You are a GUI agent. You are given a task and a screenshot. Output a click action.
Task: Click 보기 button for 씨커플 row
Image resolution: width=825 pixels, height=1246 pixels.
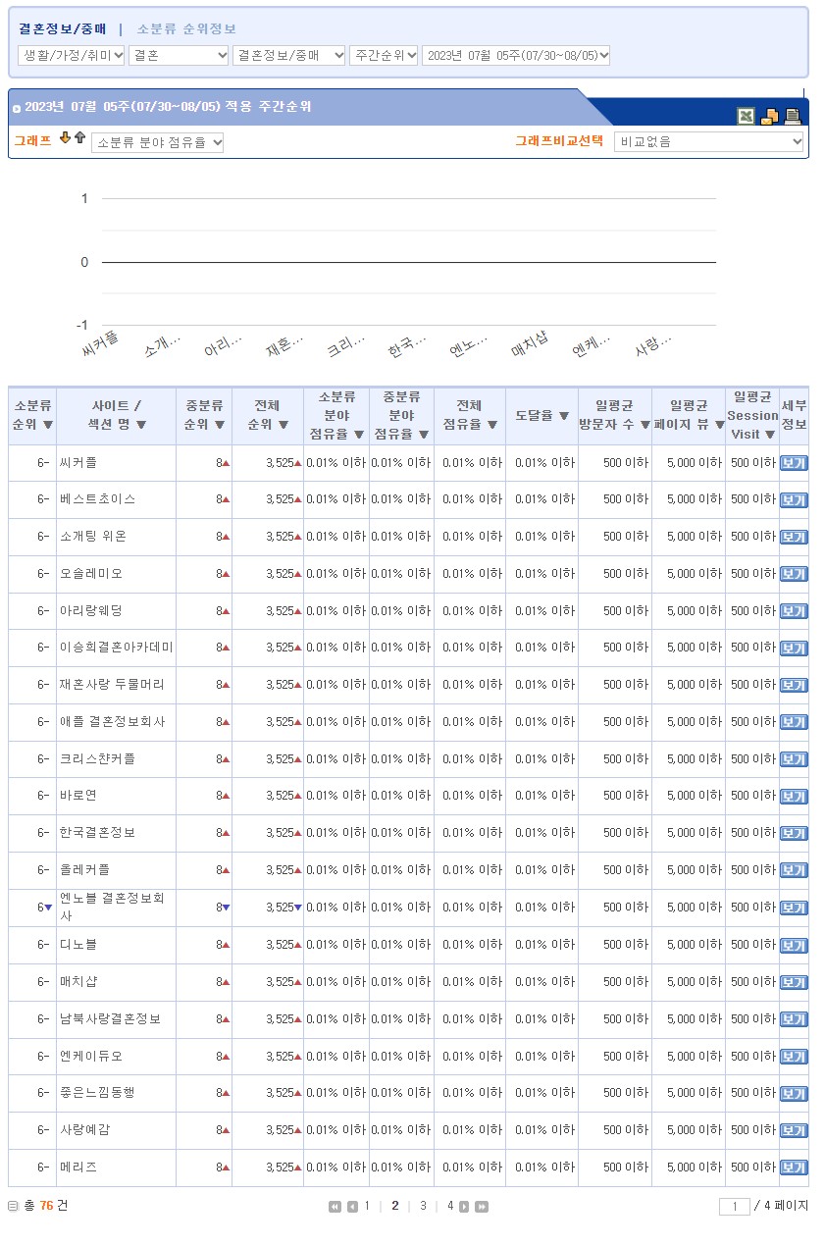pyautogui.click(x=794, y=463)
